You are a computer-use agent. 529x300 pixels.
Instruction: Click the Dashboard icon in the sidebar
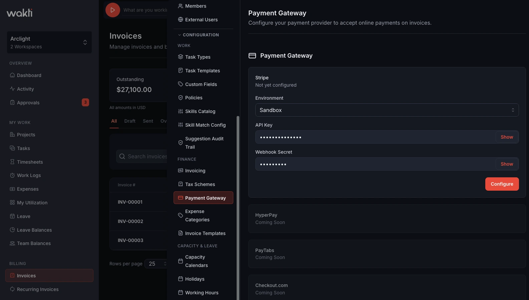tap(12, 75)
